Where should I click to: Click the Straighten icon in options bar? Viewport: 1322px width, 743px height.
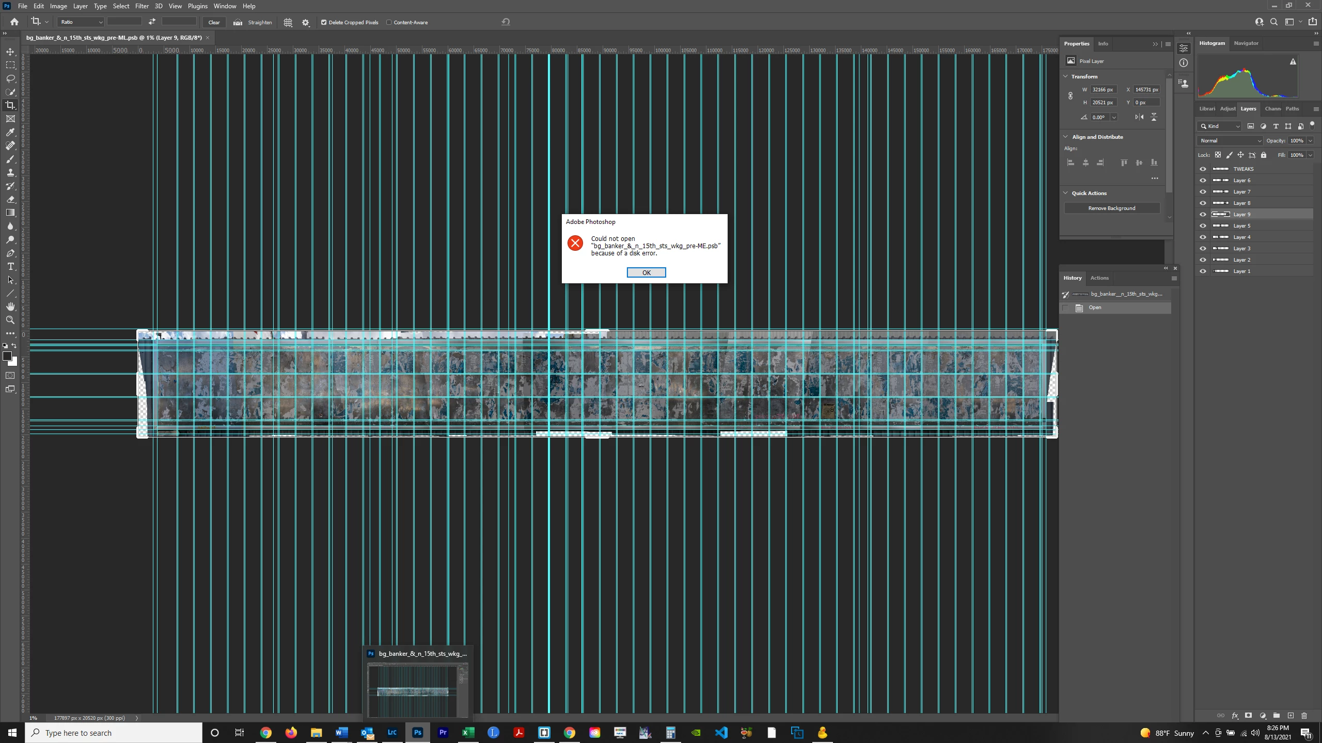pos(238,22)
